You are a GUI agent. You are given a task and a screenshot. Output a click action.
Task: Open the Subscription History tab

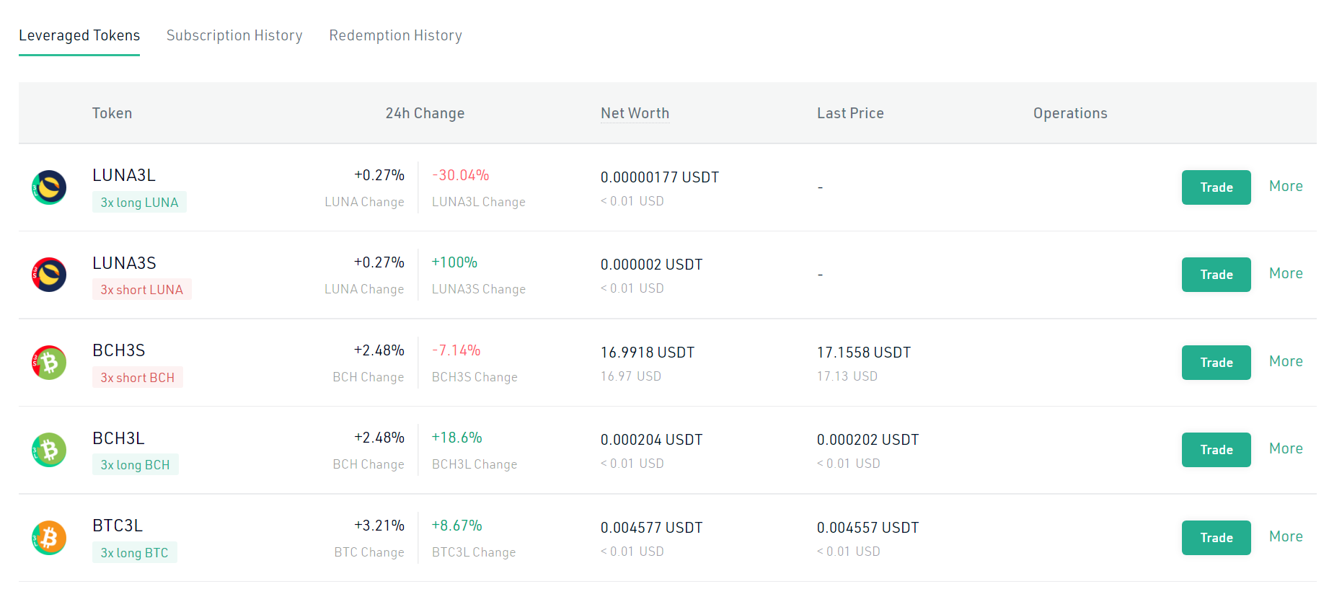(234, 35)
